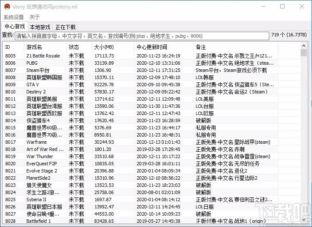Click the note 正版免费-中文名 赤潮
This screenshot has height=227, width=312.
click(220, 149)
